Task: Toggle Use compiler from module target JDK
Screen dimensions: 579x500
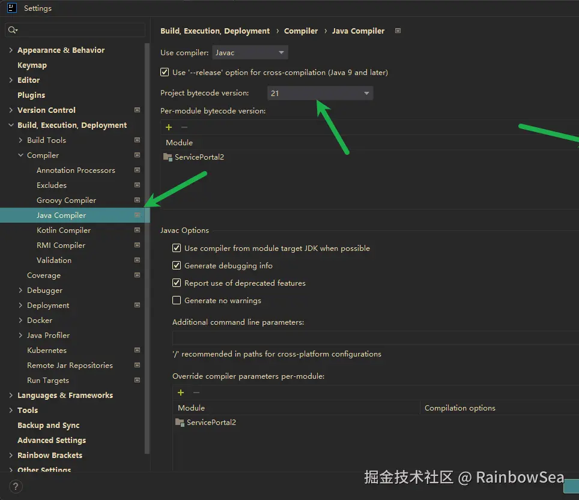Action: [177, 248]
